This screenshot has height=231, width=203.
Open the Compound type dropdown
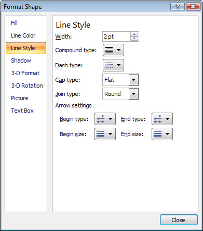click(113, 50)
